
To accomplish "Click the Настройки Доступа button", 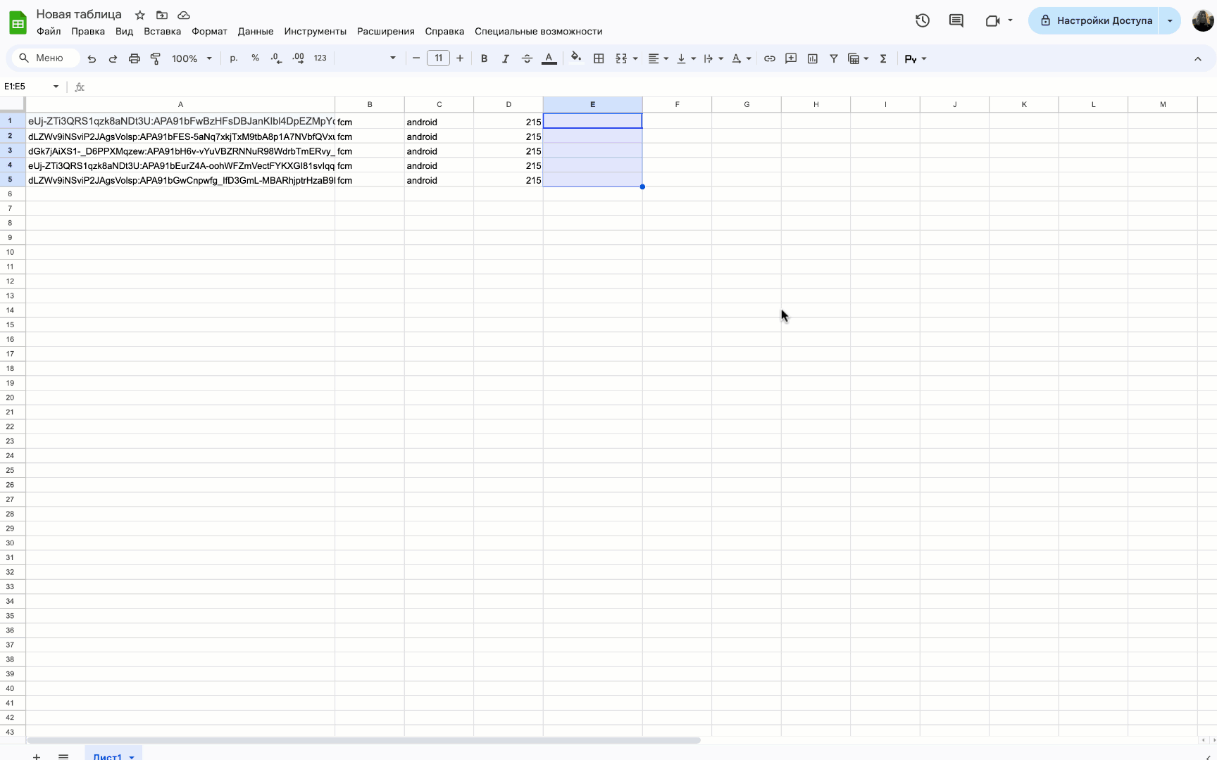I will pos(1096,20).
